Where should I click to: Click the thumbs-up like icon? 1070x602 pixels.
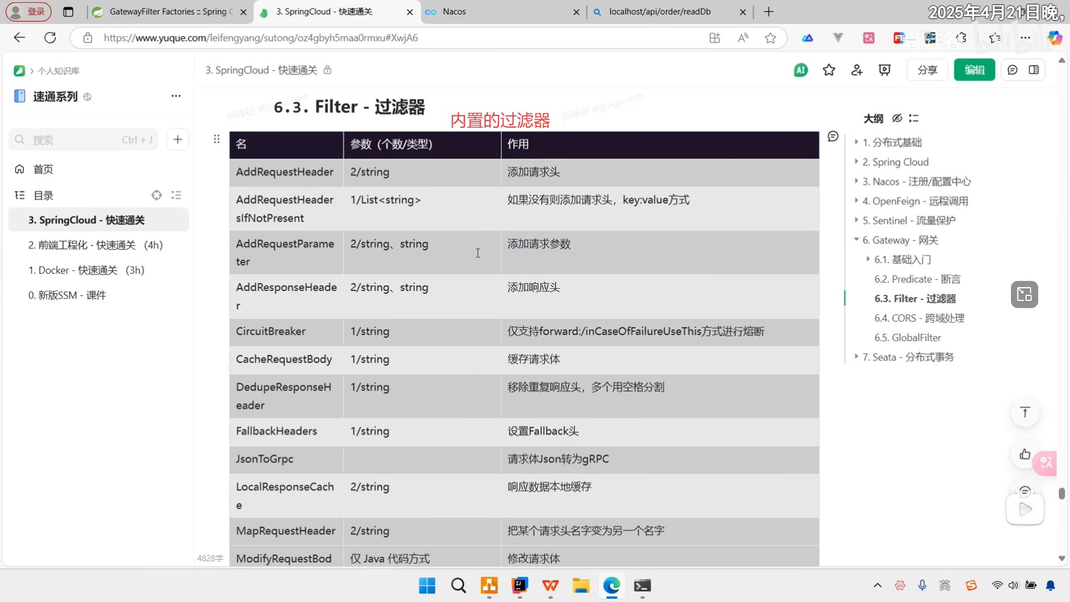coord(1025,454)
